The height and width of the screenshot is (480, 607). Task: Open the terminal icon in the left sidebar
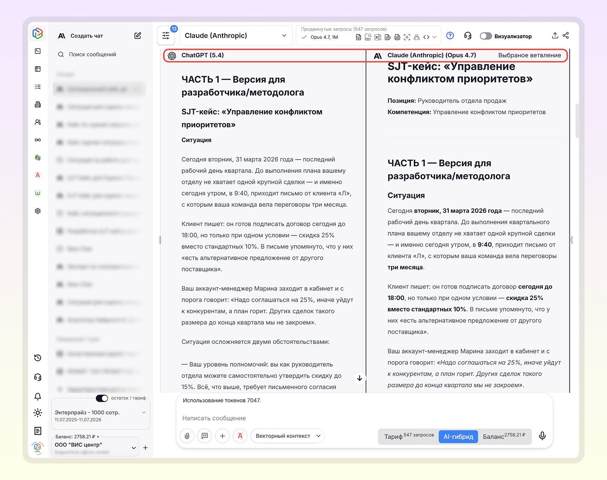tap(38, 51)
